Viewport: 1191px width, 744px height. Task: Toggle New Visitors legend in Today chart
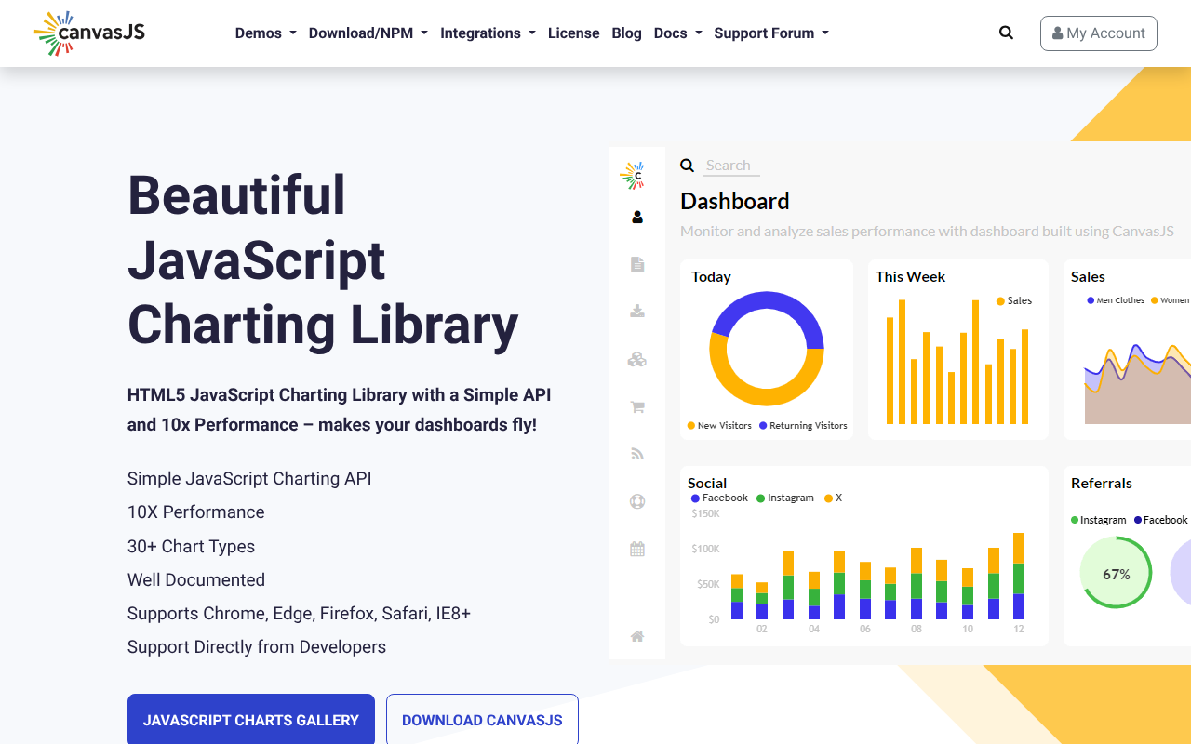[719, 426]
